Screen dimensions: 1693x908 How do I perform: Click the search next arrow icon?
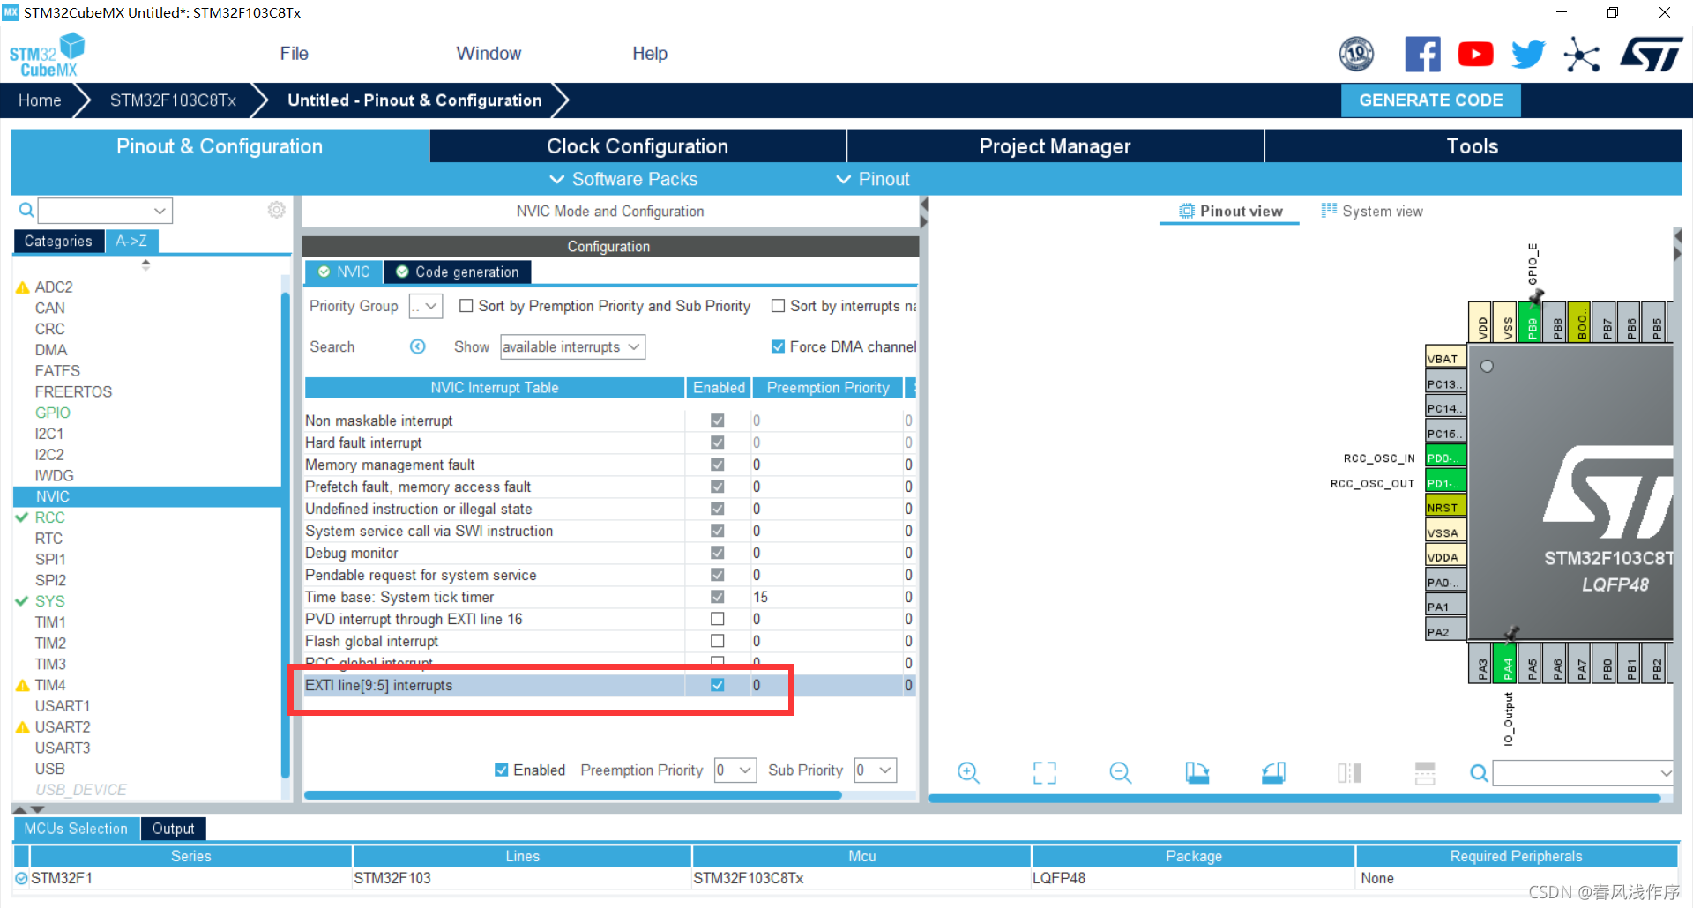click(x=418, y=346)
